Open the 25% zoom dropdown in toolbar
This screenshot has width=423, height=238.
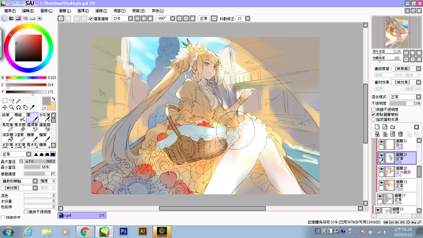(130, 19)
